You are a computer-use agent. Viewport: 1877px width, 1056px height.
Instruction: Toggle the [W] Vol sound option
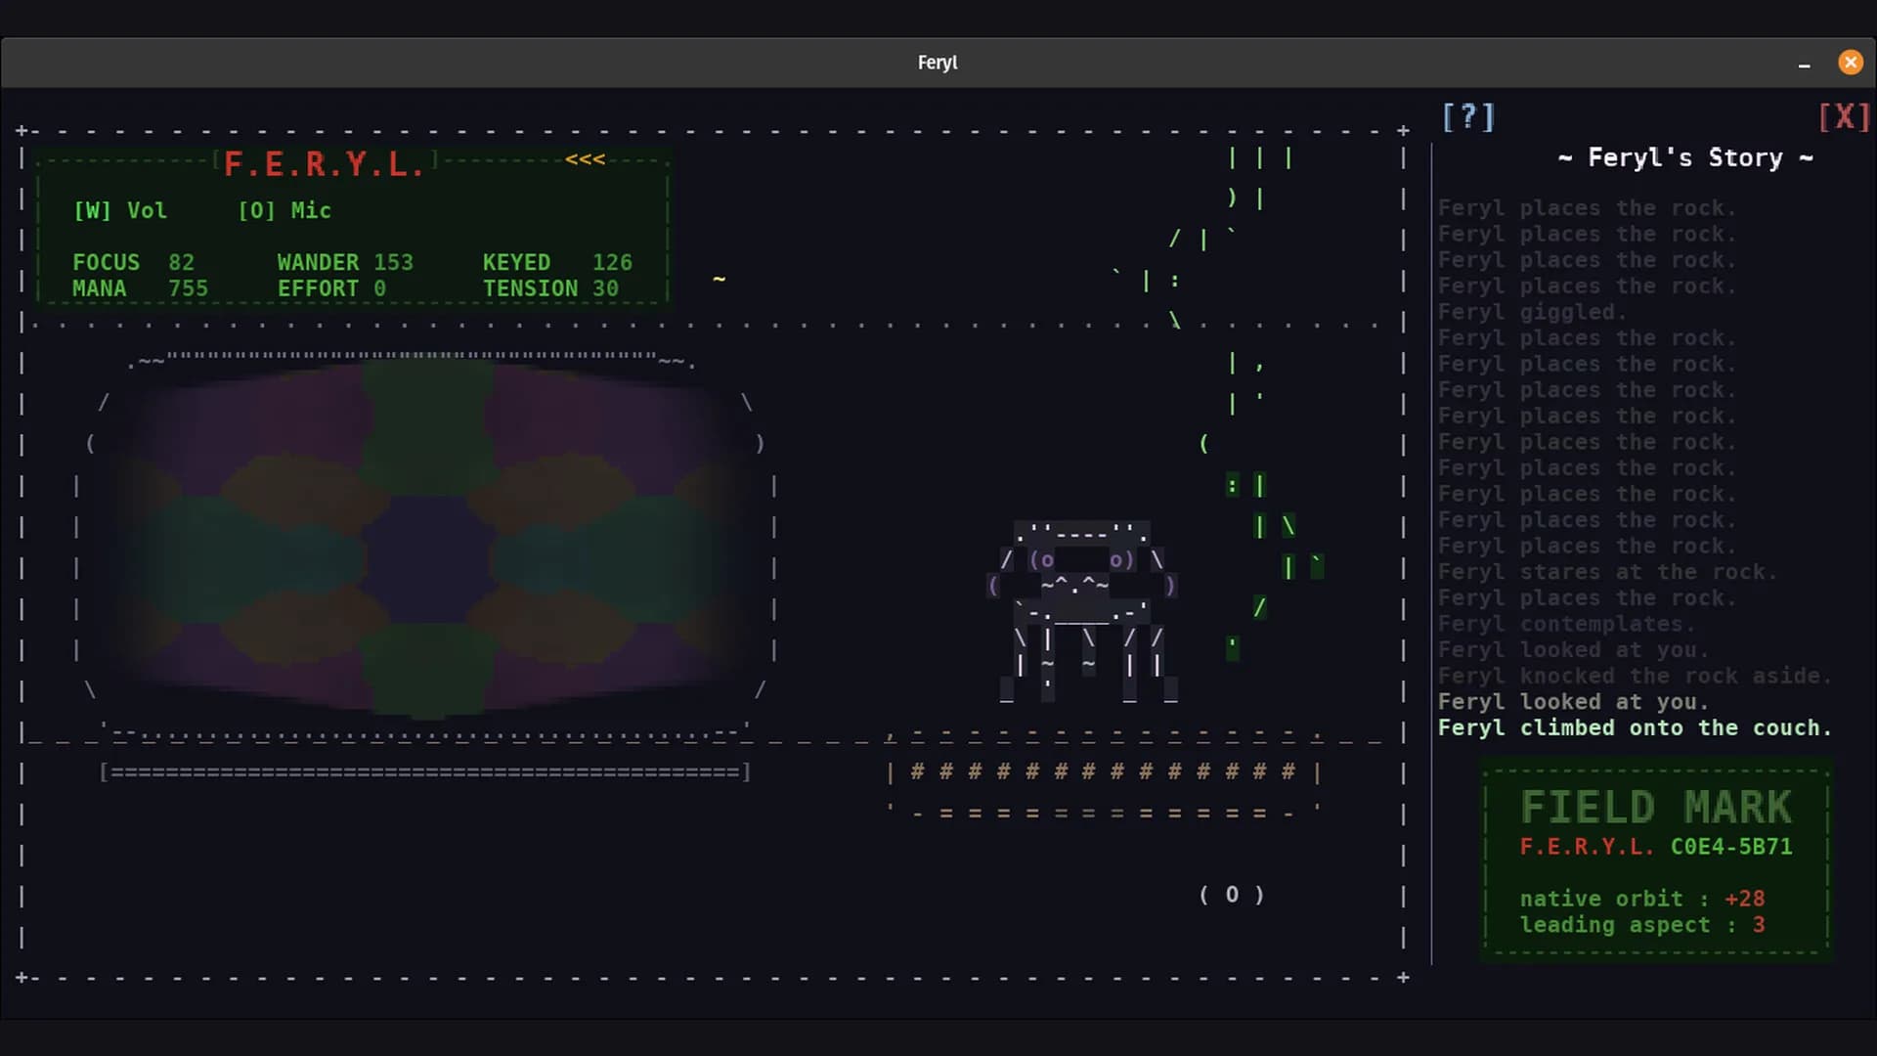click(120, 210)
